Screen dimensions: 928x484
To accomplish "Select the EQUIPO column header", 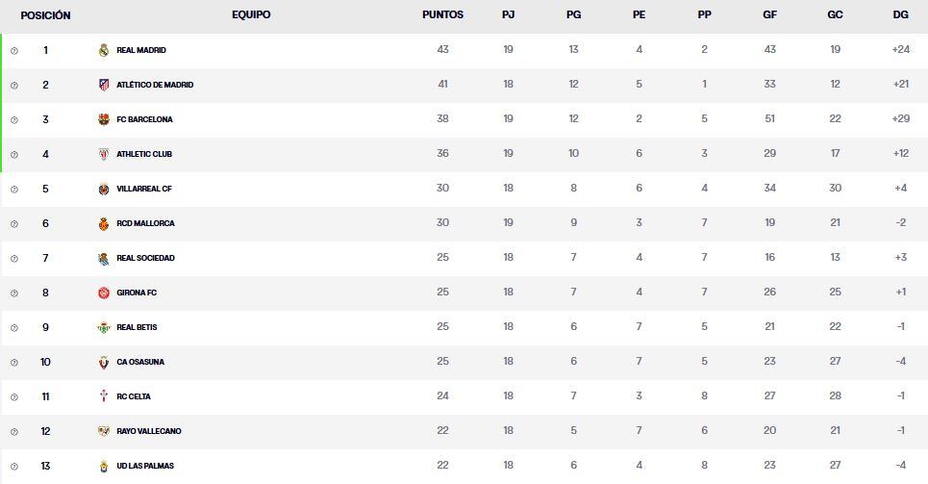I will tap(251, 15).
